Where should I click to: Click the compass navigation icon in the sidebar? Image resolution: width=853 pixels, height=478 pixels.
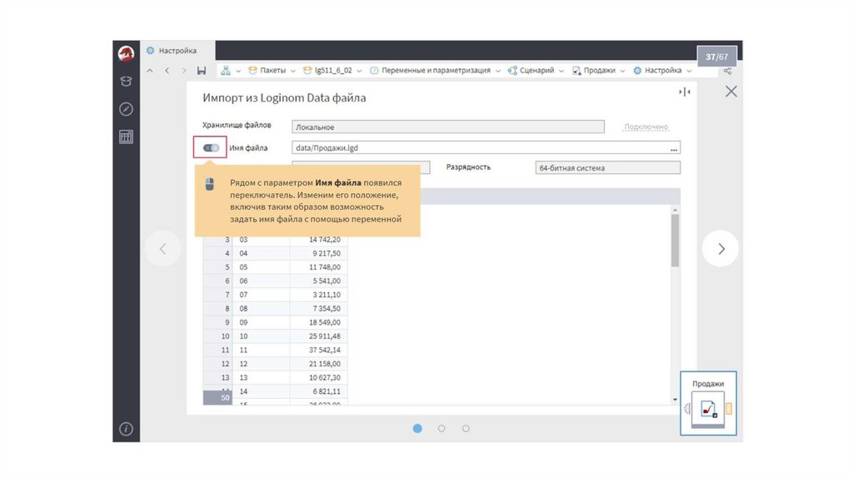pyautogui.click(x=126, y=109)
